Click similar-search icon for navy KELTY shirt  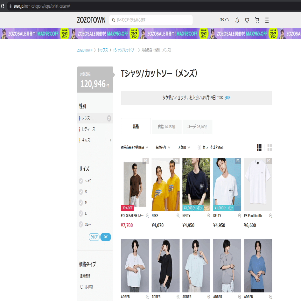point(209,216)
